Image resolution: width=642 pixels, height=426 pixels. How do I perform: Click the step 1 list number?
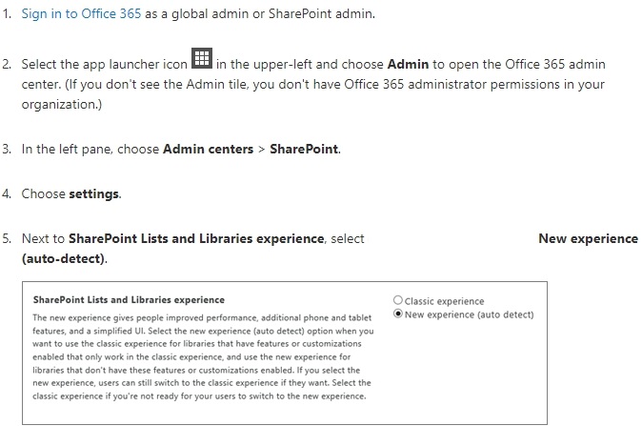8,14
